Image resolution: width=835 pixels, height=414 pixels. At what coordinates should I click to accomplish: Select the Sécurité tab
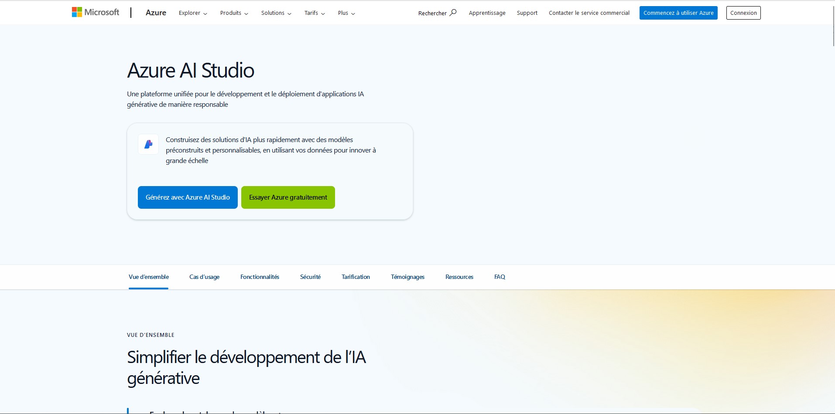[x=310, y=277]
